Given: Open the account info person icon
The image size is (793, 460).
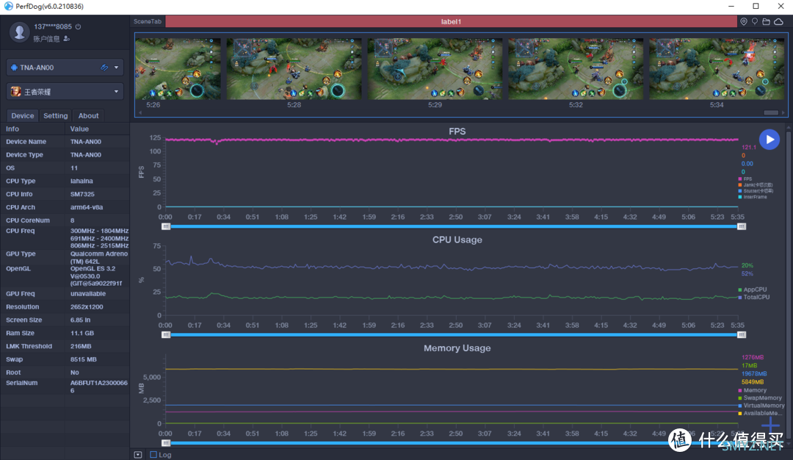Looking at the screenshot, I should point(67,39).
